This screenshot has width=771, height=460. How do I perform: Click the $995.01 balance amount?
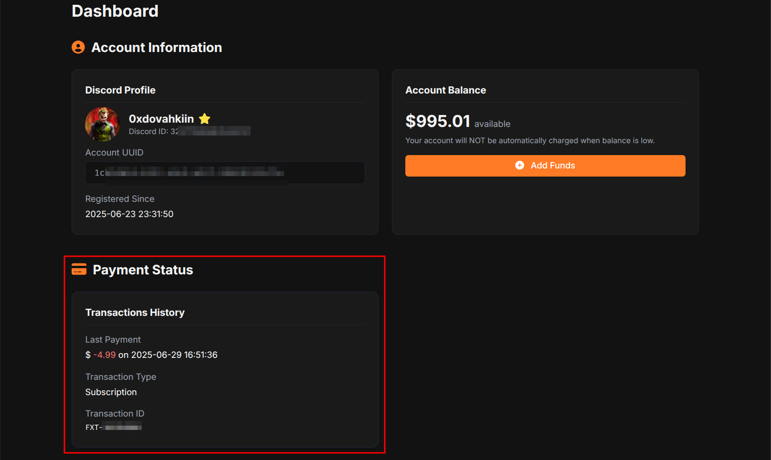pyautogui.click(x=438, y=121)
